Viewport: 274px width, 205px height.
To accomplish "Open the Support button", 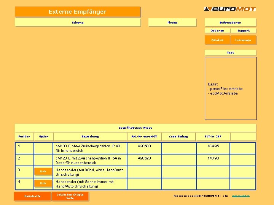I will click(x=244, y=30).
